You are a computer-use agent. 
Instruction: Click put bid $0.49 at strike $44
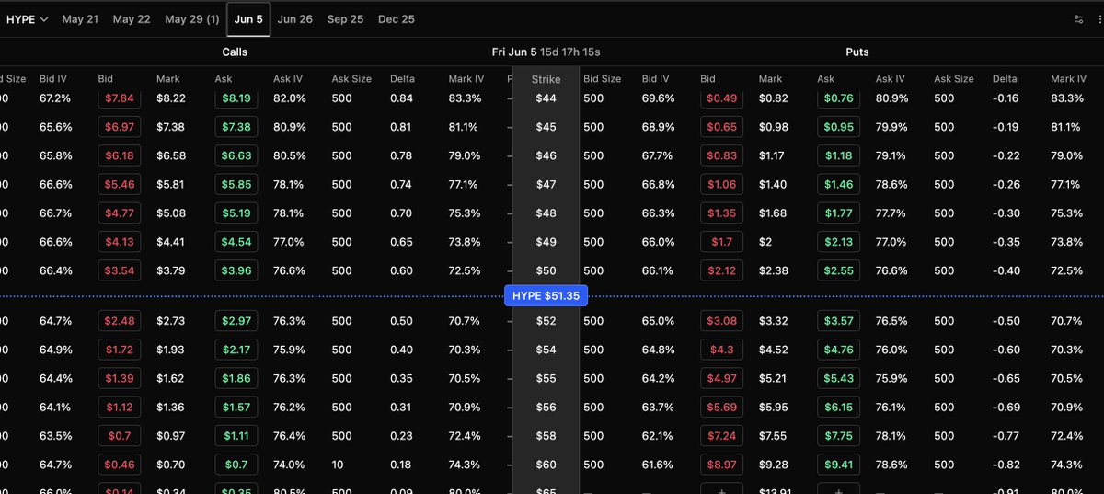[722, 98]
